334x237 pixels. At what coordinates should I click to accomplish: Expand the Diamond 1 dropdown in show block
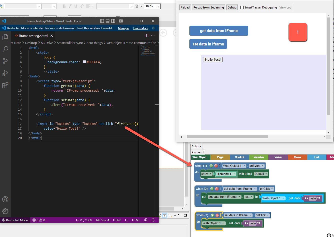(x=226, y=174)
